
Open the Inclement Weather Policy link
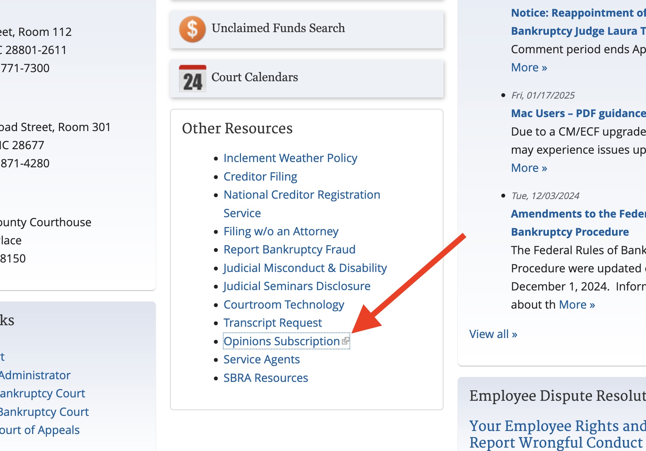(x=290, y=158)
